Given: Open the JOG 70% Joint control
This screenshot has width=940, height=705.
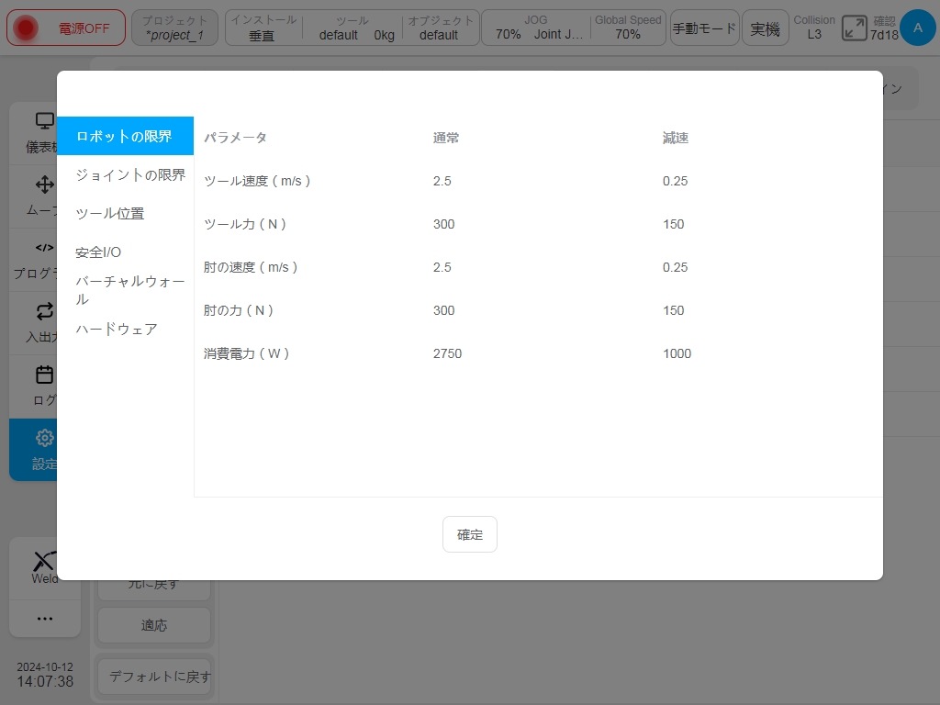Looking at the screenshot, I should [x=538, y=28].
